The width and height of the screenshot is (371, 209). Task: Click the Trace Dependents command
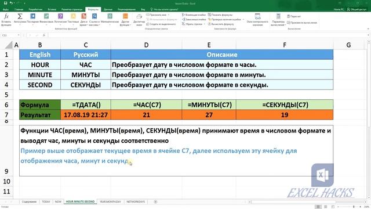[194, 19]
